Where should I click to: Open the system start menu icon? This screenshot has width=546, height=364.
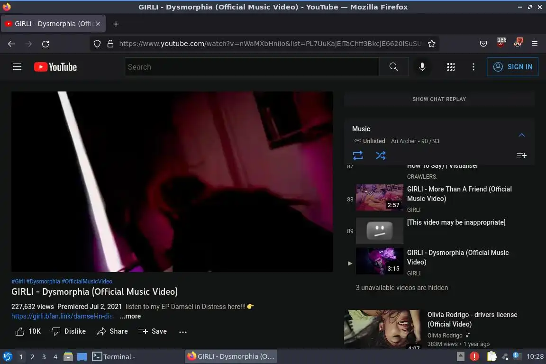(7, 356)
